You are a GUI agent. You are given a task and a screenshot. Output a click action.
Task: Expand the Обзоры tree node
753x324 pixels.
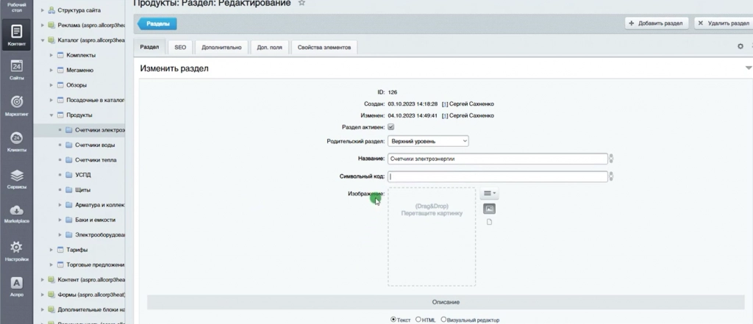coord(51,85)
